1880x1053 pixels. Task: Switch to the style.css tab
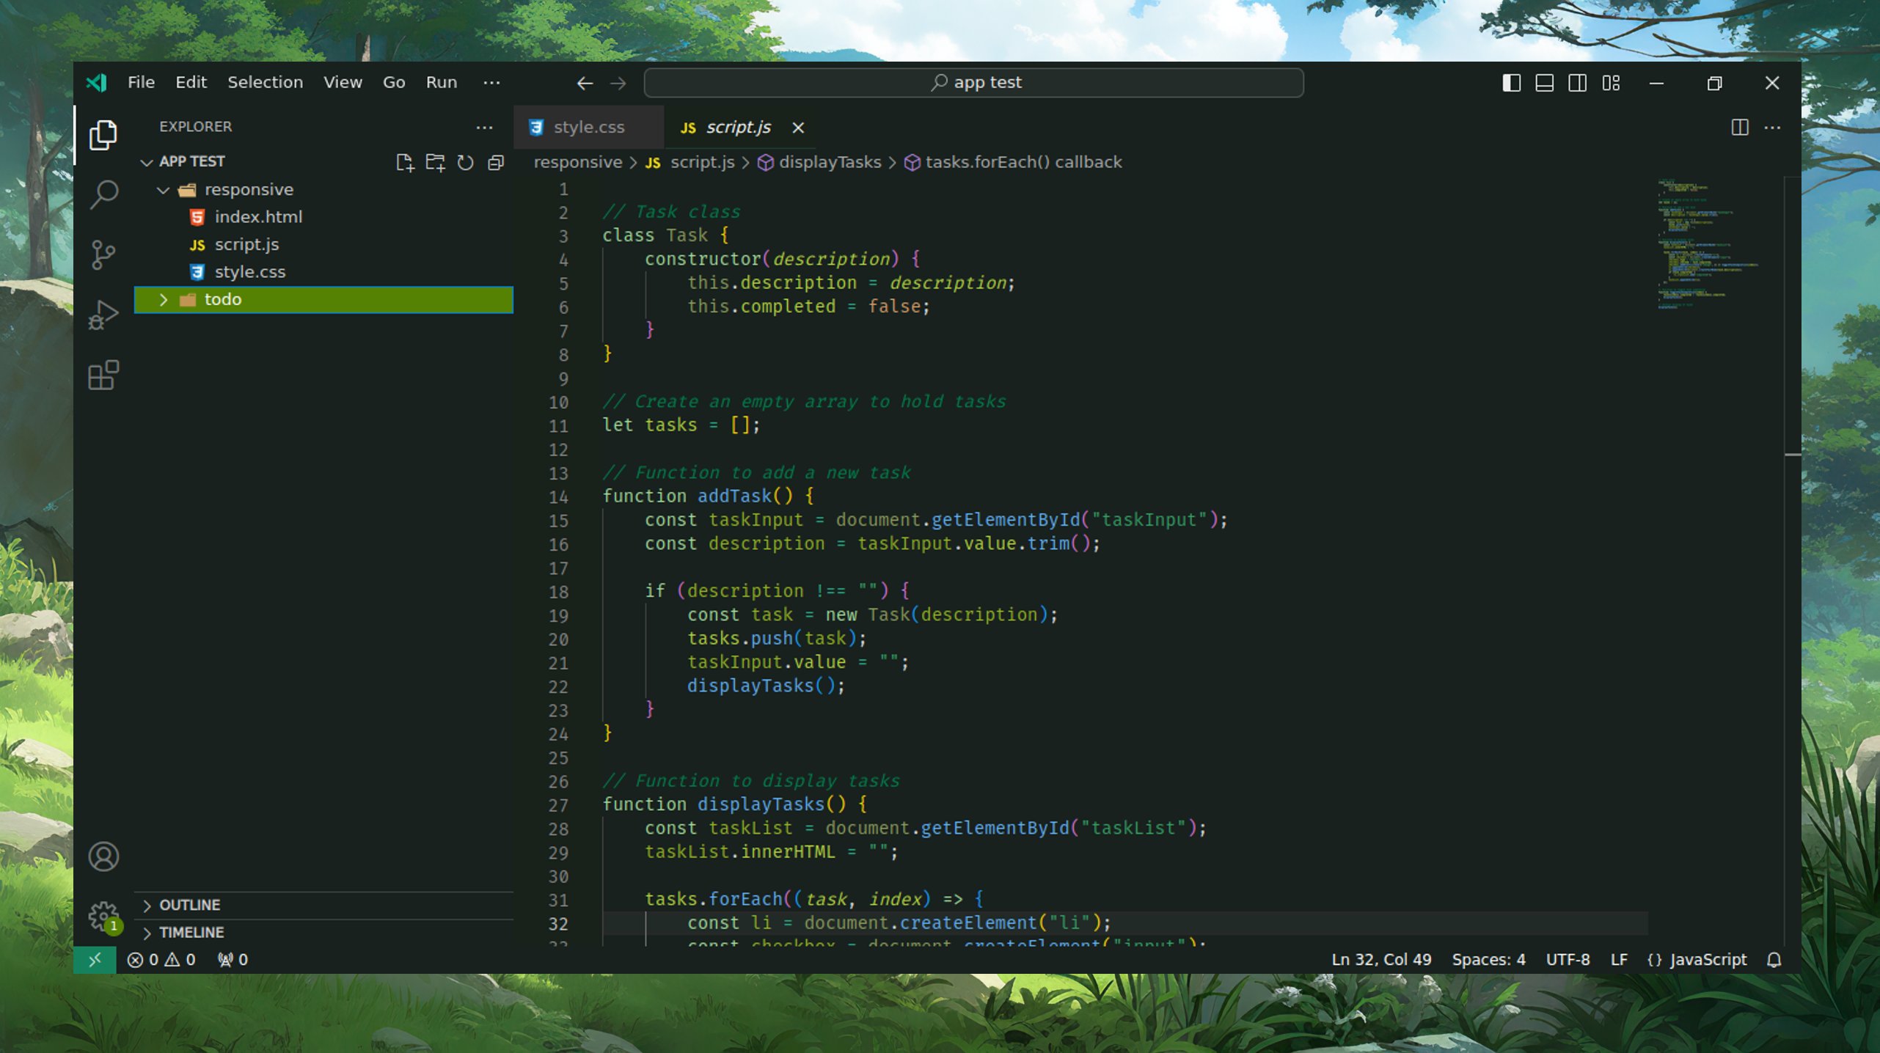tap(588, 128)
